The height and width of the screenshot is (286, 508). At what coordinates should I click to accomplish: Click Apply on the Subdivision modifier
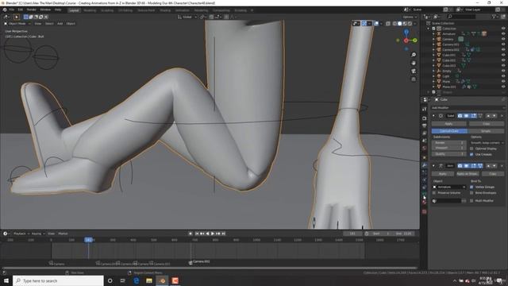click(448, 124)
